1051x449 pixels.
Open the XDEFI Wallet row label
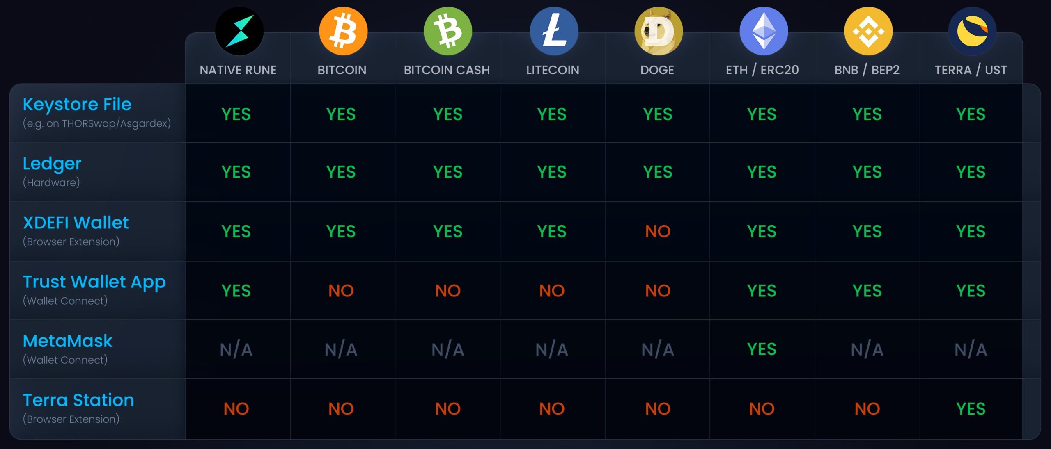76,223
